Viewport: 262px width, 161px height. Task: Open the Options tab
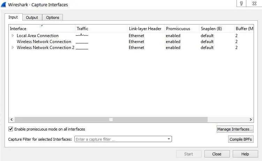53,17
